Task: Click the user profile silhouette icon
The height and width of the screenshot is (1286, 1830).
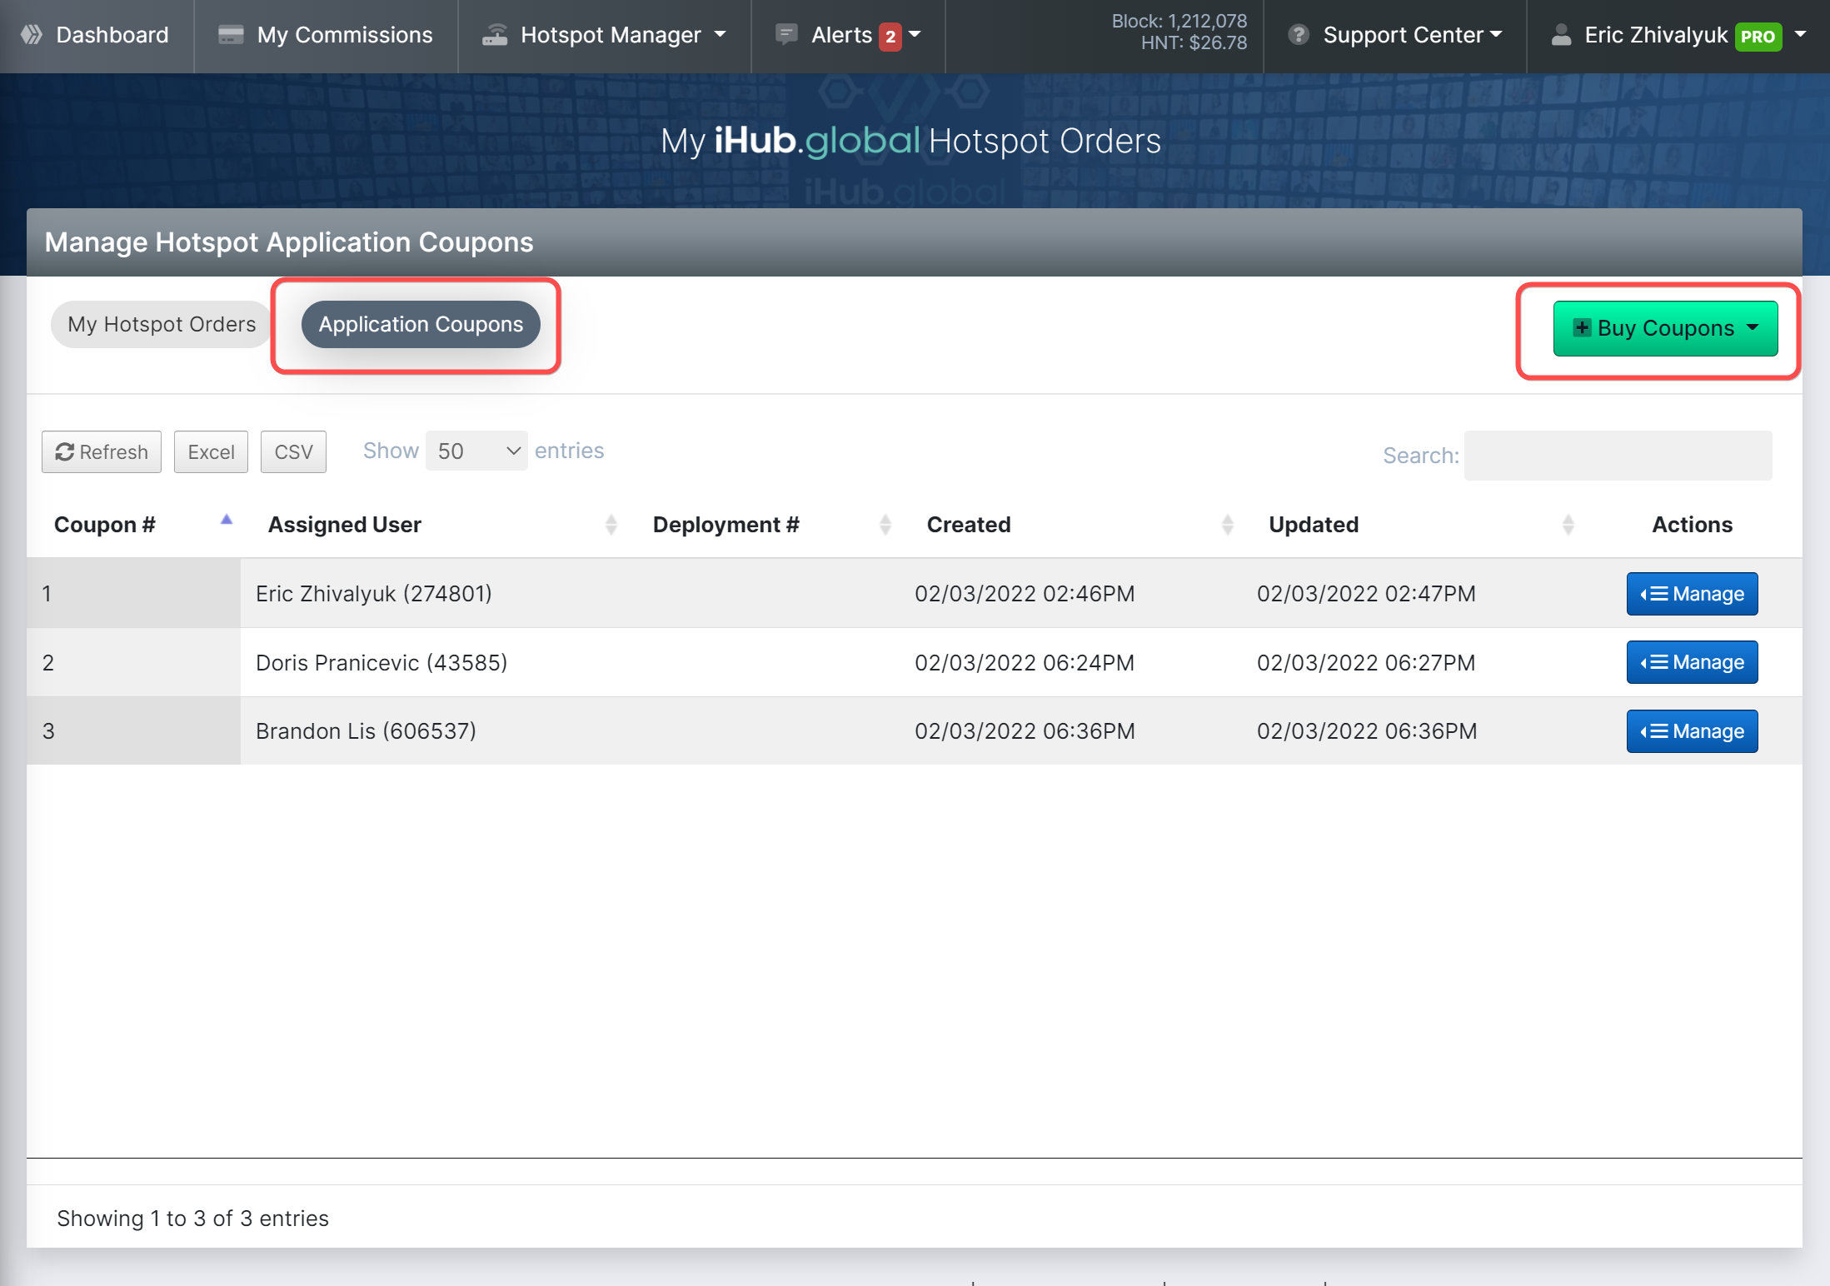Action: (1562, 35)
